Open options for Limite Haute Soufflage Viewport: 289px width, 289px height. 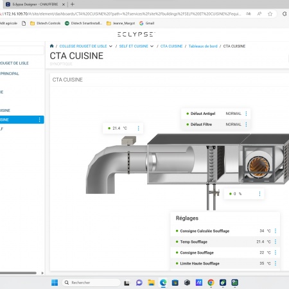click(276, 263)
